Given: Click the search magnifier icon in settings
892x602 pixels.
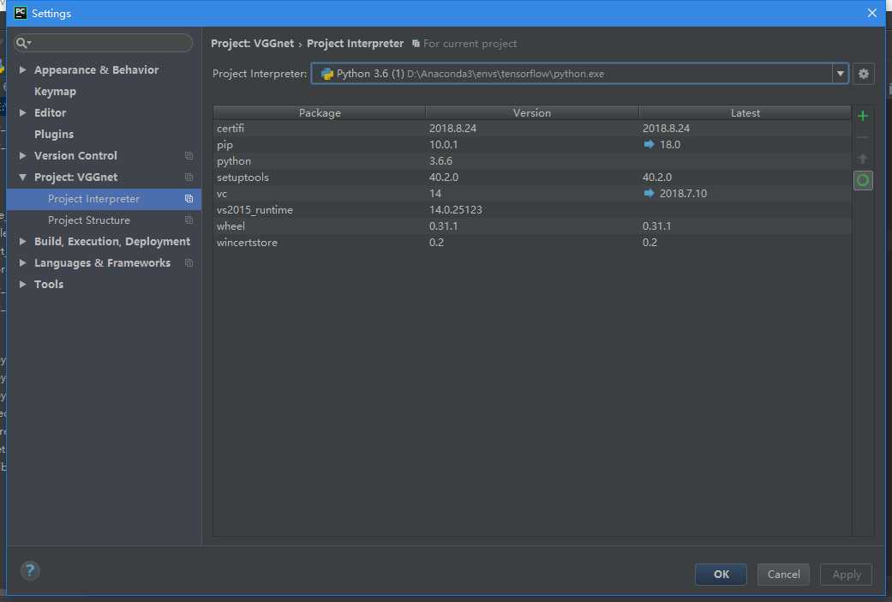Looking at the screenshot, I should point(23,43).
